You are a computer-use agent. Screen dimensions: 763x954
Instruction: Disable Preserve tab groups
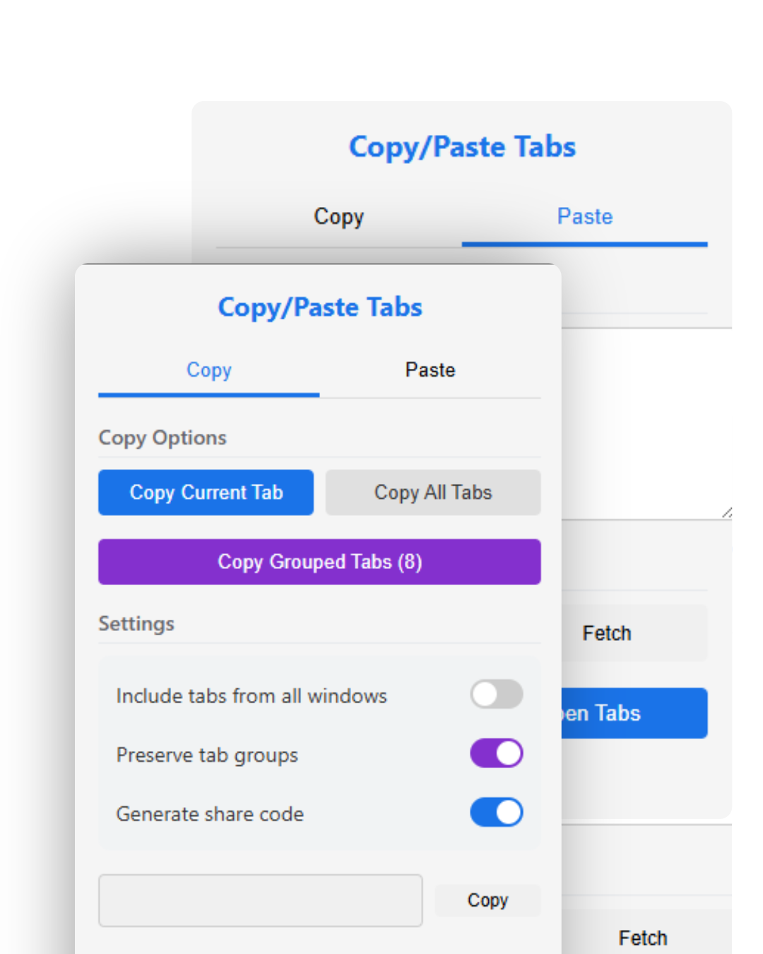pyautogui.click(x=496, y=753)
